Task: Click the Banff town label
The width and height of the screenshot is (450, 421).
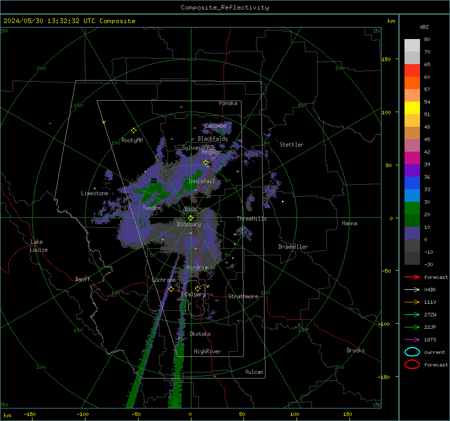Action: (x=82, y=279)
